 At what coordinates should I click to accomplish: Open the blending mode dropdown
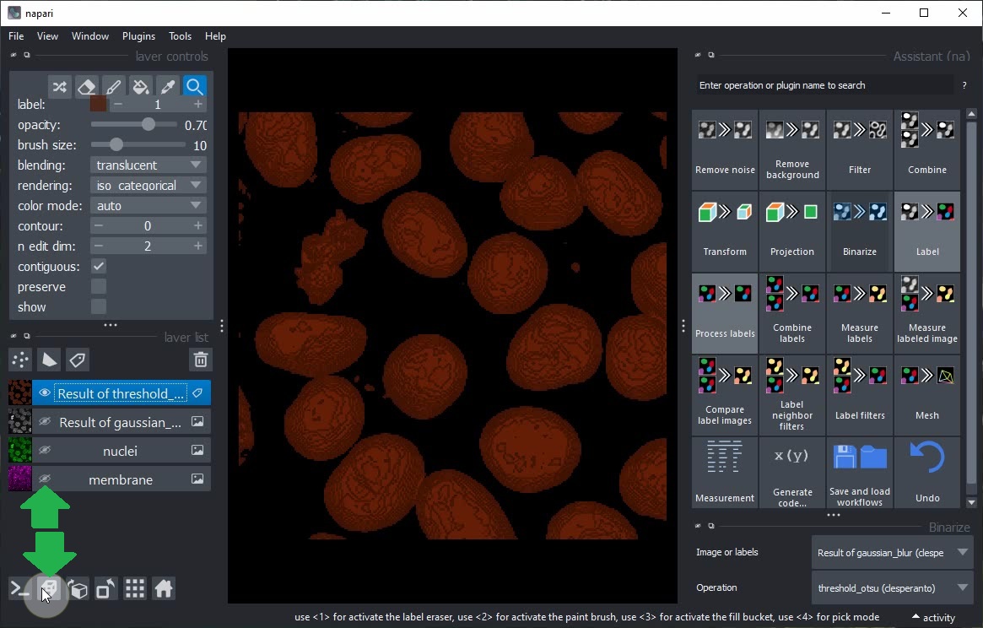(149, 165)
